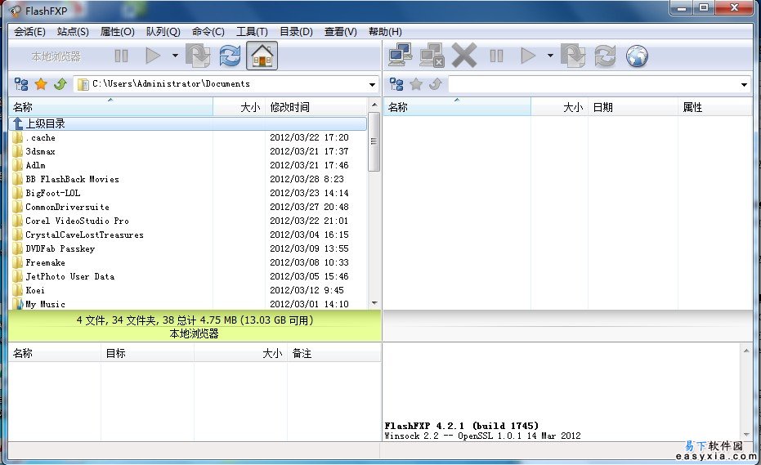Viewport: 761px width, 465px height.
Task: Select the .cache folder
Action: click(188, 137)
